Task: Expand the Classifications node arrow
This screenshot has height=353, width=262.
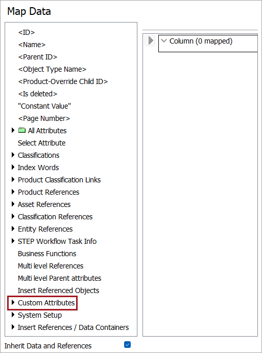Action: coord(13,155)
